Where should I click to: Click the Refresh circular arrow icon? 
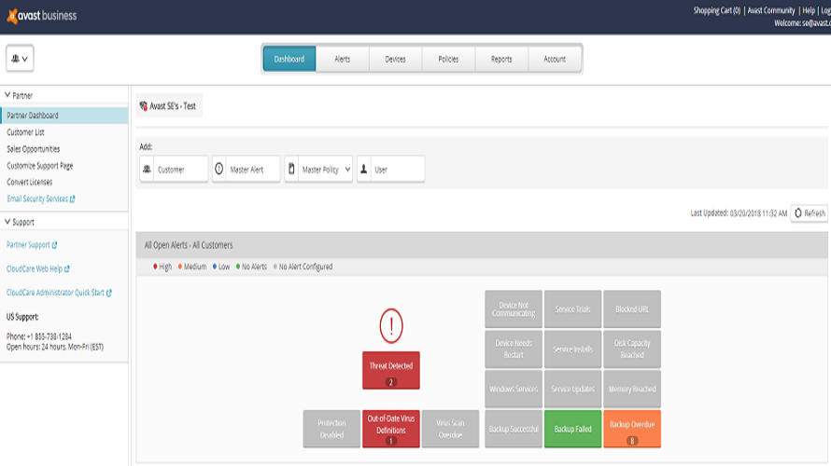[x=798, y=213]
